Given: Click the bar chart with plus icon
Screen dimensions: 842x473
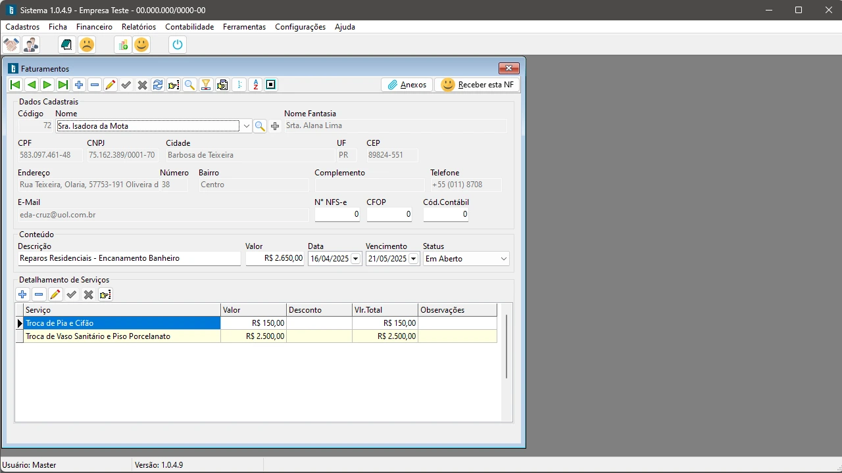Looking at the screenshot, I should click(x=122, y=45).
